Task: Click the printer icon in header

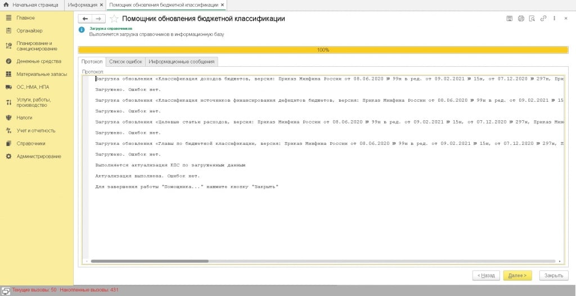Action: pyautogui.click(x=521, y=19)
